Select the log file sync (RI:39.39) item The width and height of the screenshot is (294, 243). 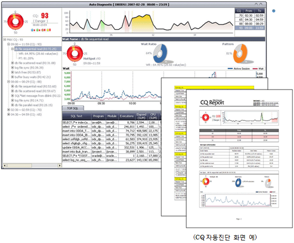pyautogui.click(x=29, y=68)
